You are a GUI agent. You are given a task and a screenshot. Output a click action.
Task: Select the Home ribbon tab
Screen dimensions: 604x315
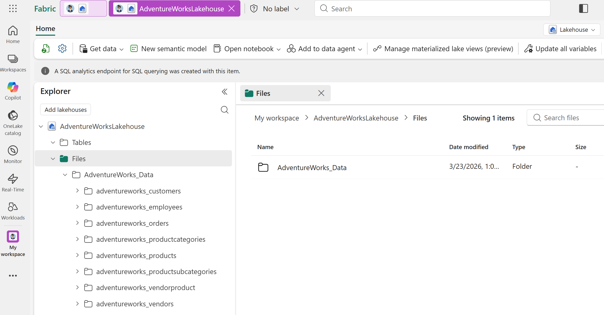[45, 29]
